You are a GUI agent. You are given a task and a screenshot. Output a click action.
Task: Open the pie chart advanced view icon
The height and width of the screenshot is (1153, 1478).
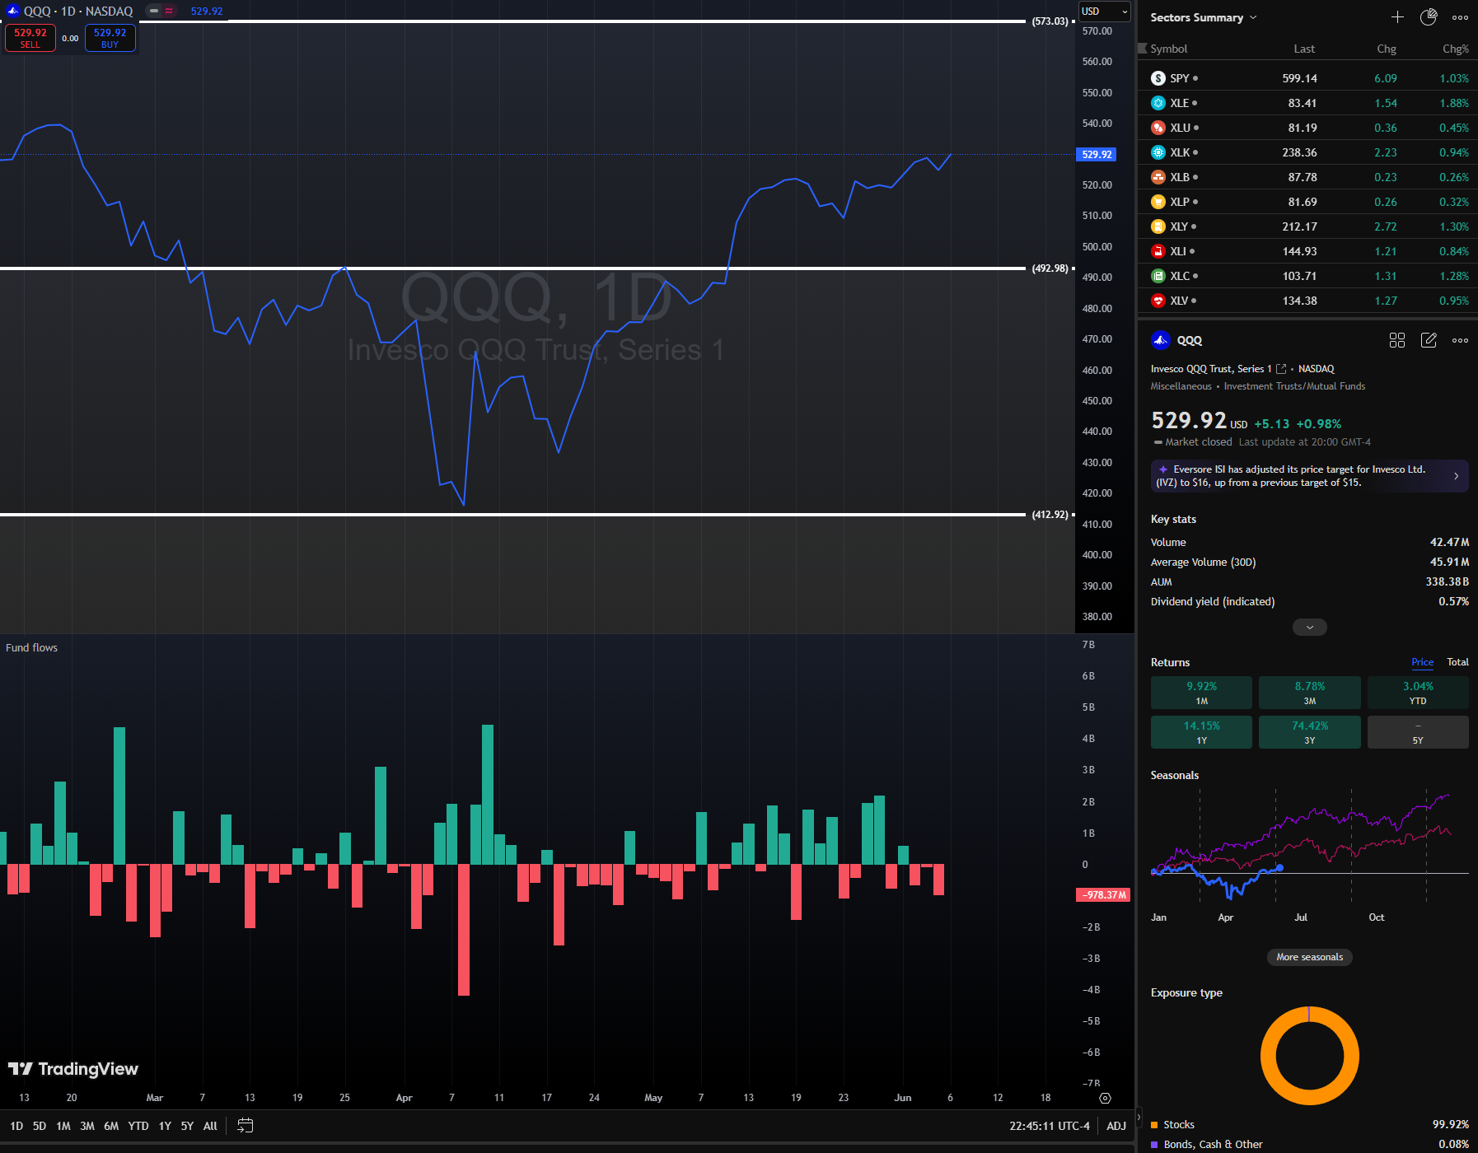[1429, 17]
